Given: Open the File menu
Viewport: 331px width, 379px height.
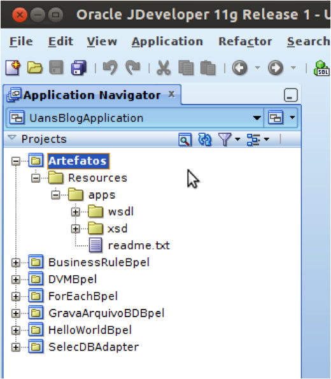Looking at the screenshot, I should coord(21,41).
